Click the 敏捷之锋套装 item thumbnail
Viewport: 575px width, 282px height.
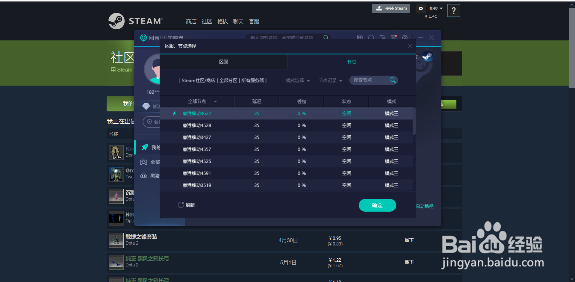pos(116,240)
